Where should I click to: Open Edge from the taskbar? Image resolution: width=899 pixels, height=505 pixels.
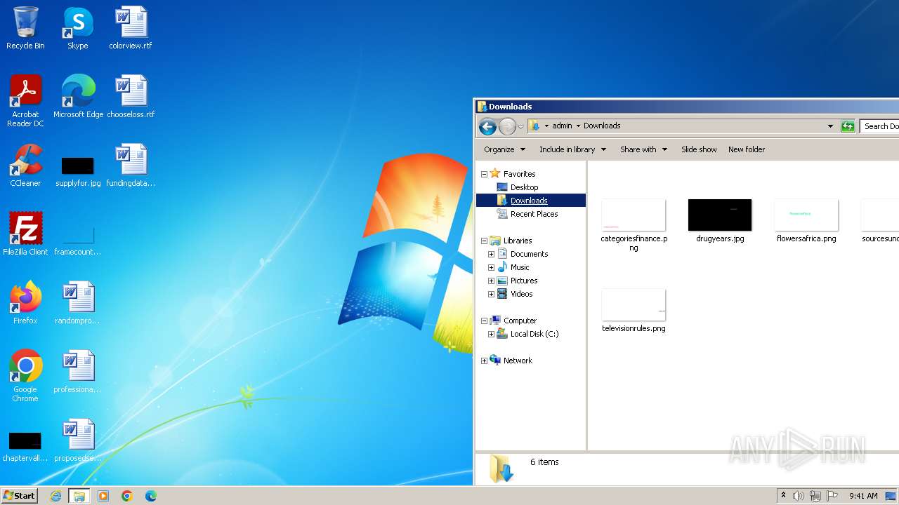pos(150,496)
